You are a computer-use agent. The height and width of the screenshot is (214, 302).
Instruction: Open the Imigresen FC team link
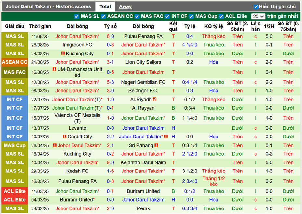point(77,45)
